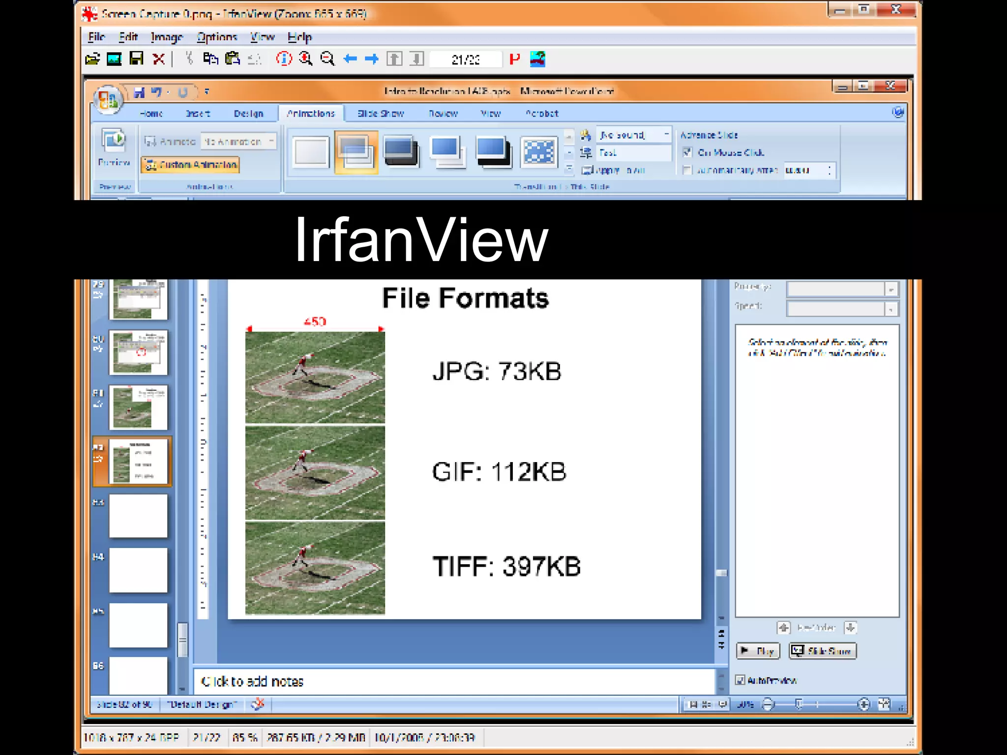Viewport: 1007px width, 755px height.
Task: Open the IrfanView Options menu
Action: point(217,37)
